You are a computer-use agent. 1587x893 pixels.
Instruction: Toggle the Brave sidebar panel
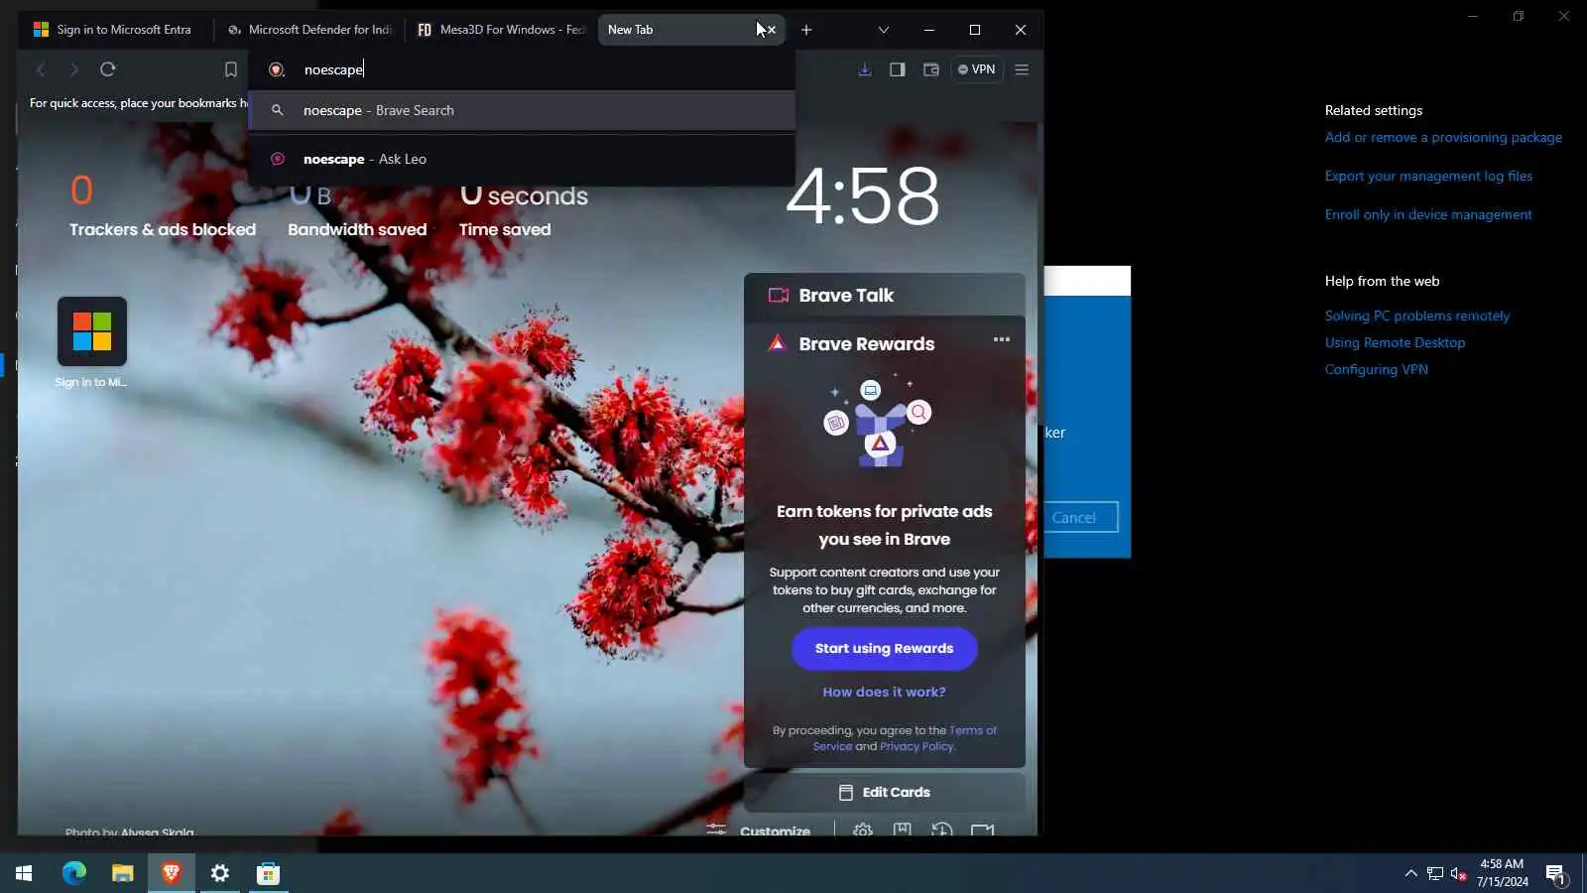coord(898,69)
